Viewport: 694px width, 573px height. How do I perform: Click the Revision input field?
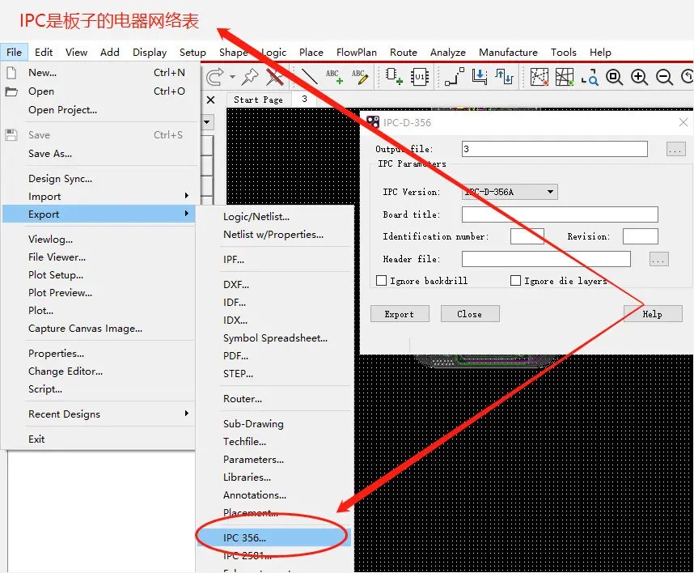(x=641, y=236)
